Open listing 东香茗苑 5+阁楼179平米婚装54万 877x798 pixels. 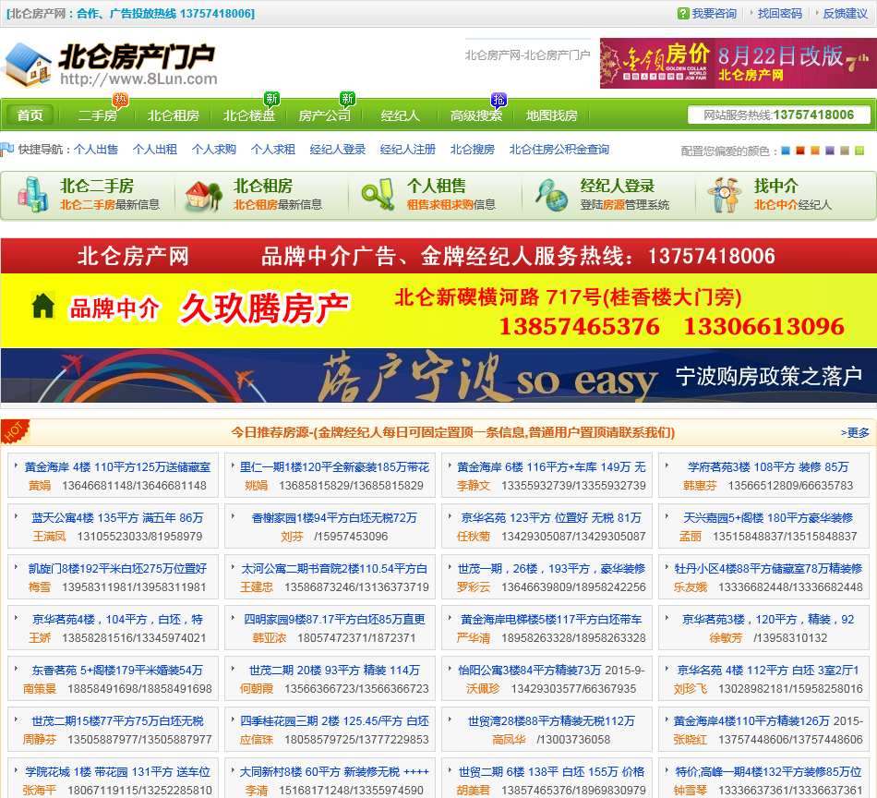[117, 671]
